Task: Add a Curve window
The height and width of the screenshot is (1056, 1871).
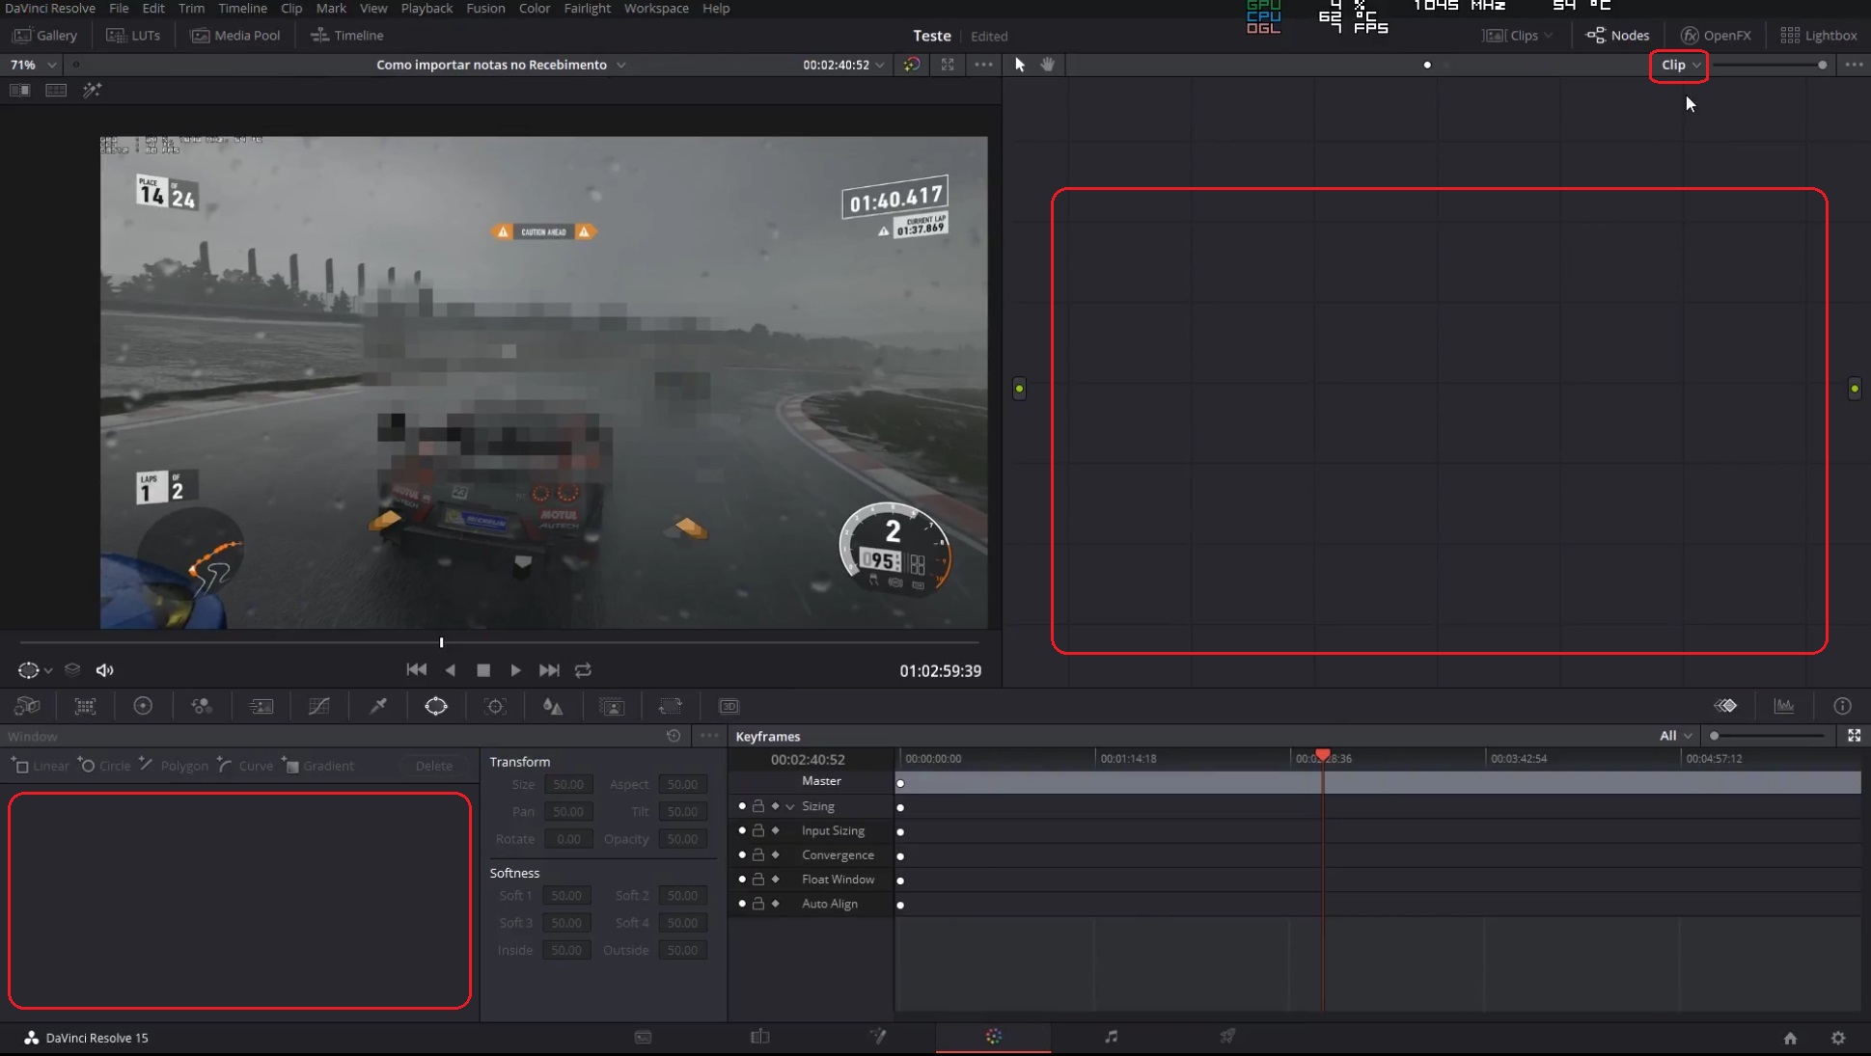Action: (x=245, y=766)
